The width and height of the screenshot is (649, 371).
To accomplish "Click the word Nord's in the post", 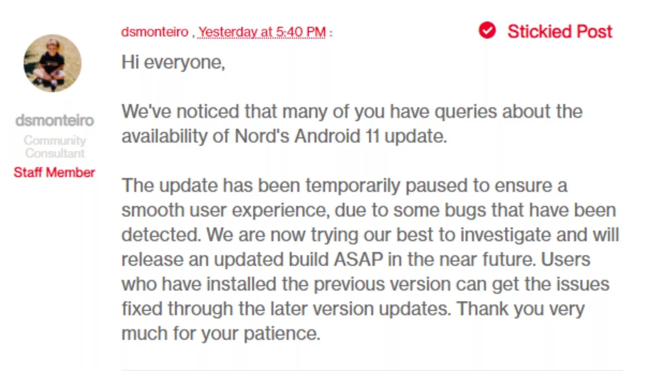I will tap(262, 136).
